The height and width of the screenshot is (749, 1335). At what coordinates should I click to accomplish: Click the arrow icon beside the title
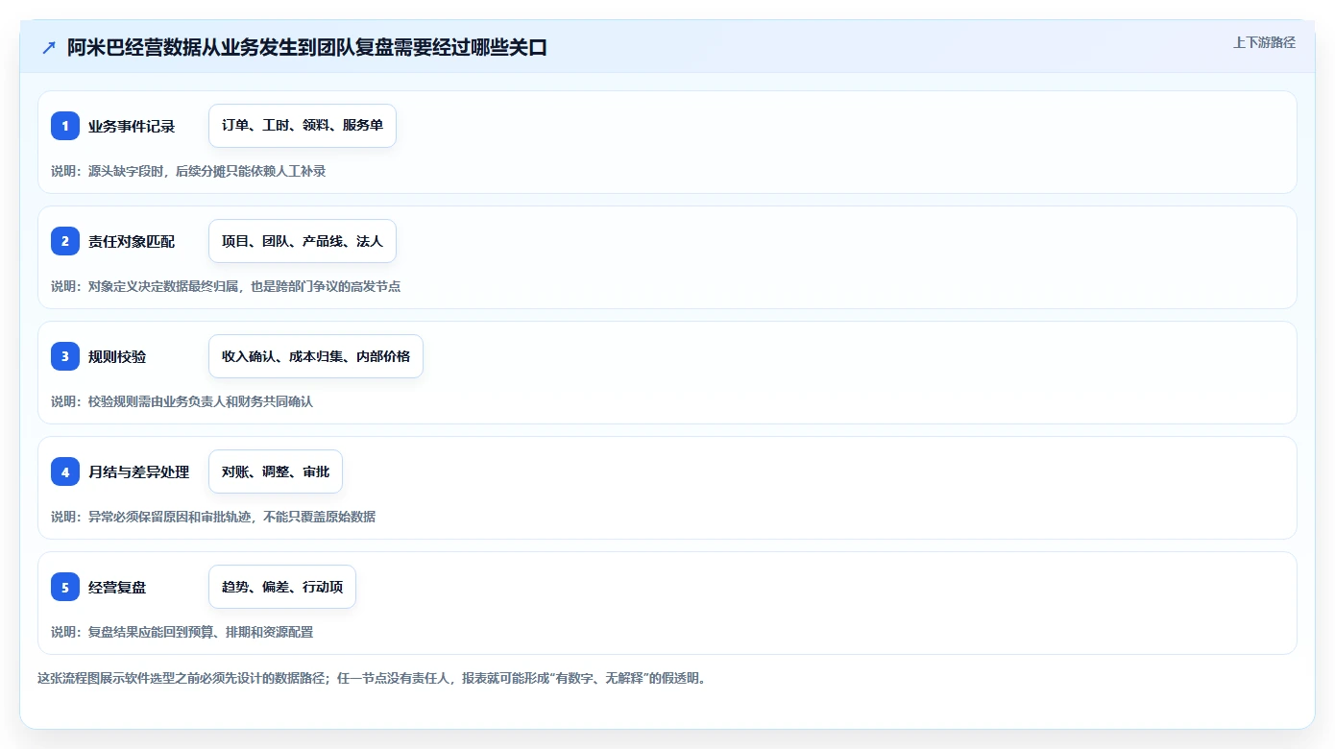click(49, 47)
